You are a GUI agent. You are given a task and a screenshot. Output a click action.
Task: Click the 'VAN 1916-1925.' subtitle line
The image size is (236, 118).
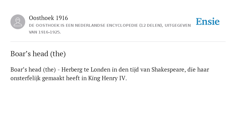[45, 32]
